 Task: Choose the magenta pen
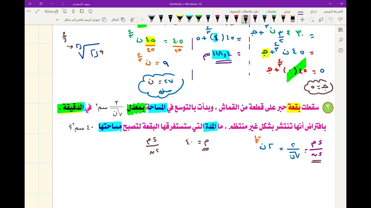pos(255,19)
